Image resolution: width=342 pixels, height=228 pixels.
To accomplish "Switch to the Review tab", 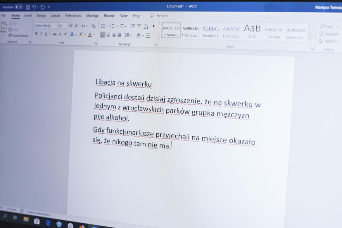I will (x=109, y=16).
